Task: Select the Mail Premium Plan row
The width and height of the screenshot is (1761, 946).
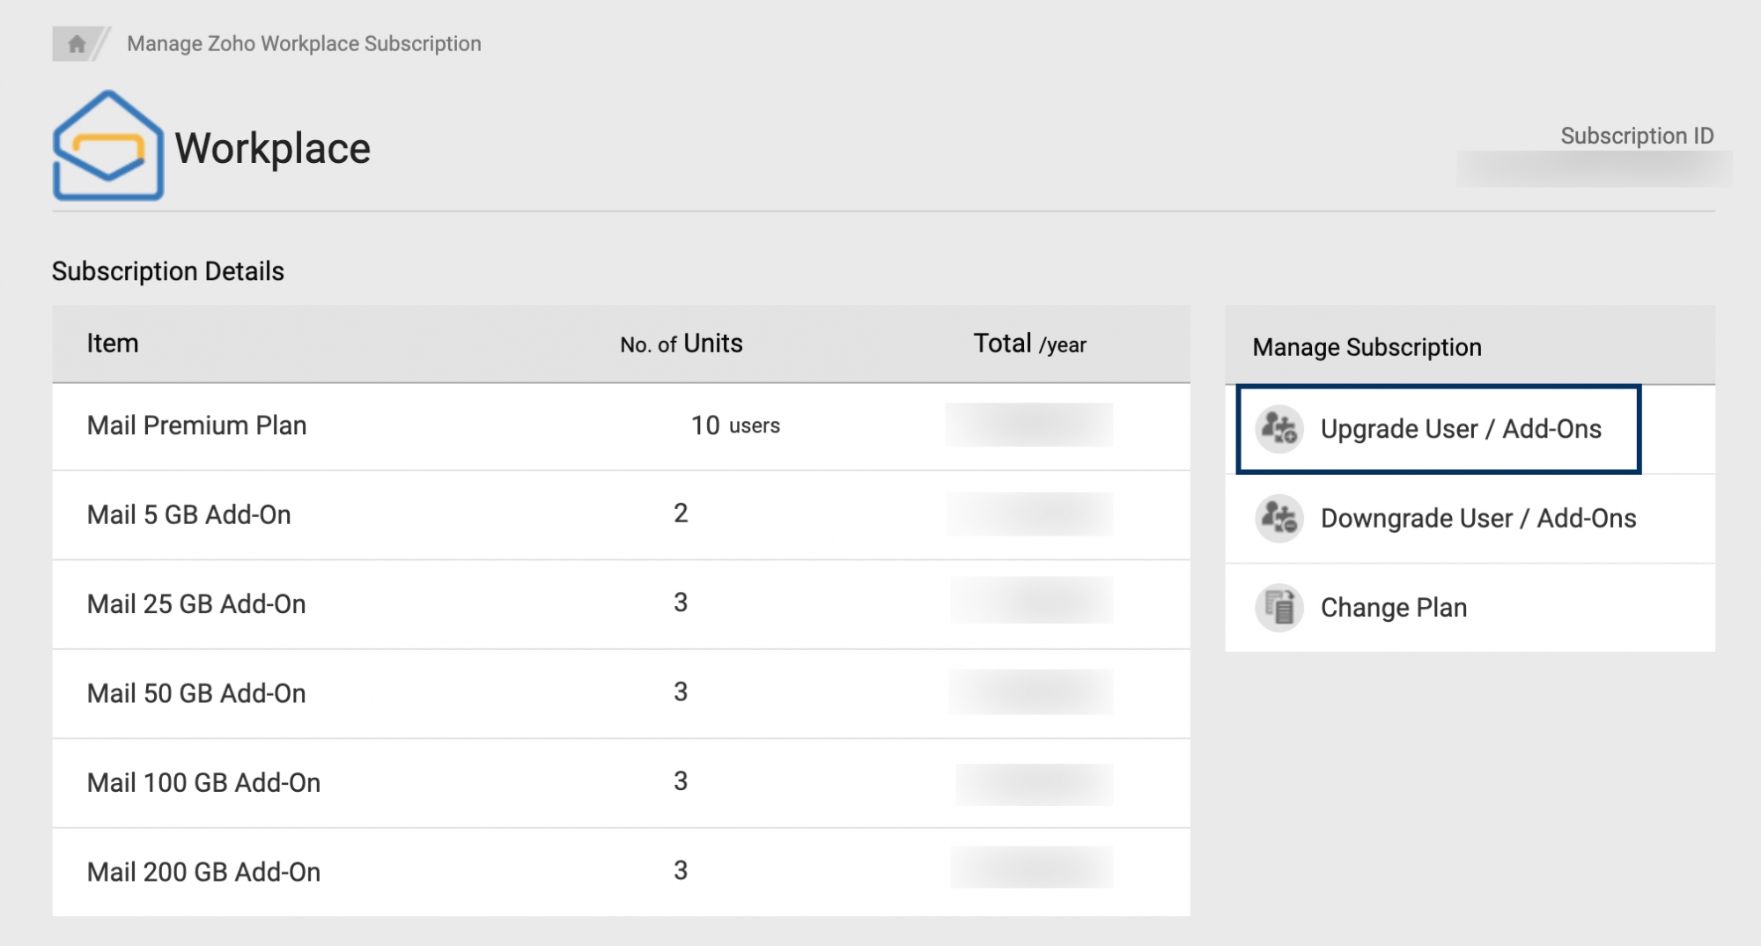Action: [x=621, y=426]
